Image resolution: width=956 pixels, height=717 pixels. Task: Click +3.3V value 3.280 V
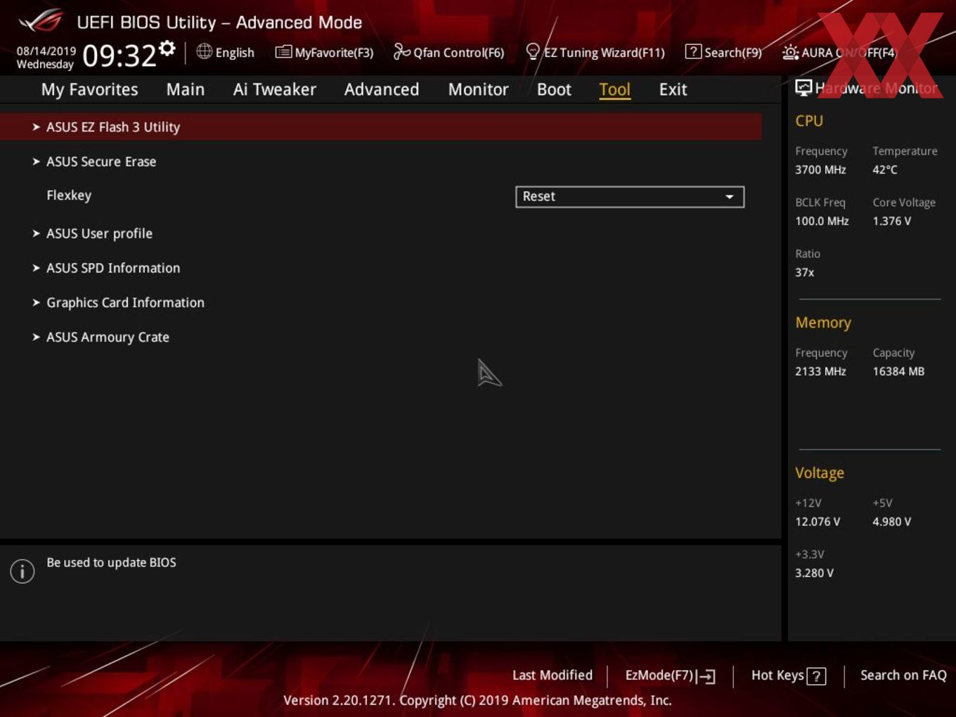click(x=814, y=573)
